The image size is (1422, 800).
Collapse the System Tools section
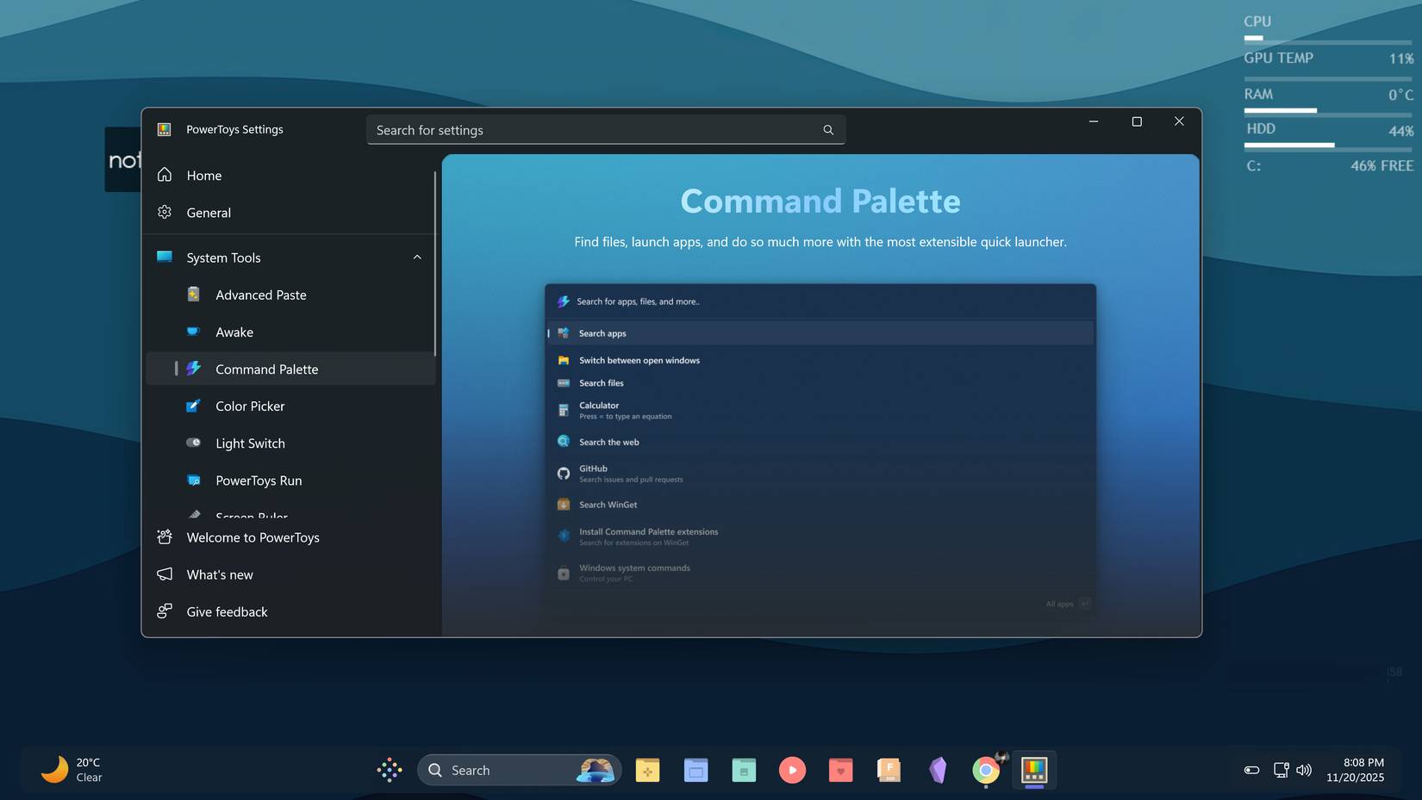416,257
